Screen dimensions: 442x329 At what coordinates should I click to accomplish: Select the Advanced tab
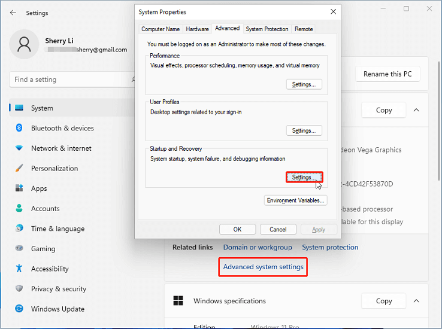[x=227, y=28]
